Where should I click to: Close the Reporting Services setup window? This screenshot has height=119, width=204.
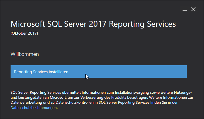click(193, 9)
